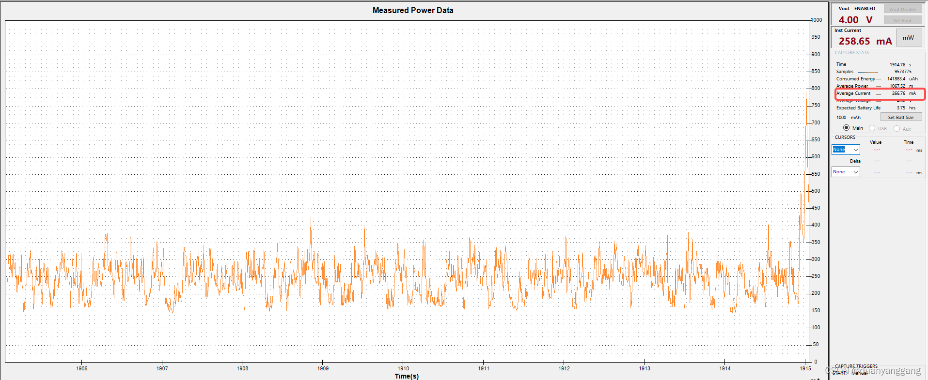Click the Expected Battery Life 3.75 value

[901, 108]
